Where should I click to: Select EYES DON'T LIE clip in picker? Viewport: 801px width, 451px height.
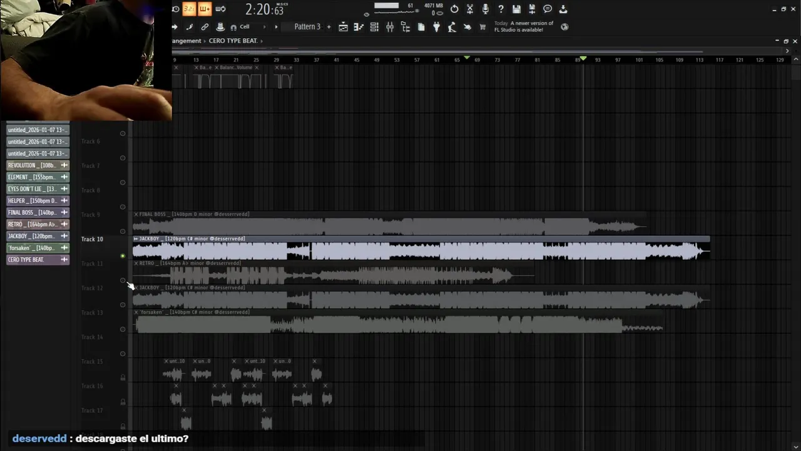(38, 189)
